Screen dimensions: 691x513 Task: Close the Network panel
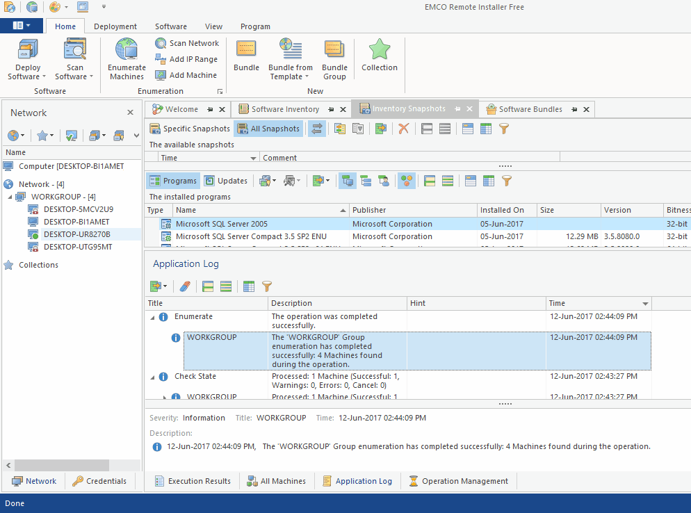pos(131,113)
